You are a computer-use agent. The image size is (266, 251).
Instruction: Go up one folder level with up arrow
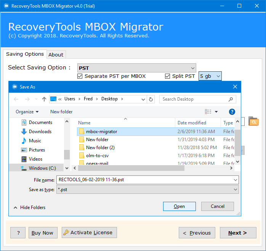coord(44,99)
